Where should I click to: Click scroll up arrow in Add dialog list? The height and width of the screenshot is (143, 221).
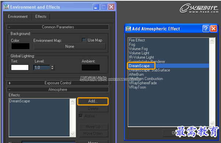[x=212, y=41]
